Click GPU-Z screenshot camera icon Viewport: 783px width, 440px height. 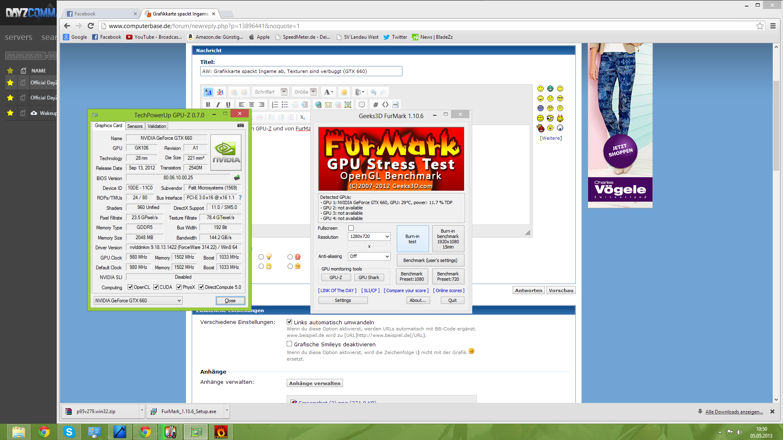point(241,125)
